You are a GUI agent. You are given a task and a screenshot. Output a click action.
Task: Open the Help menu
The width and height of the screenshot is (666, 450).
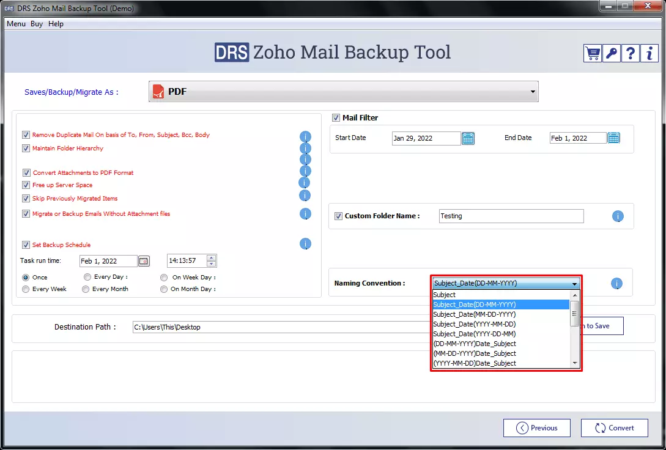tap(56, 24)
